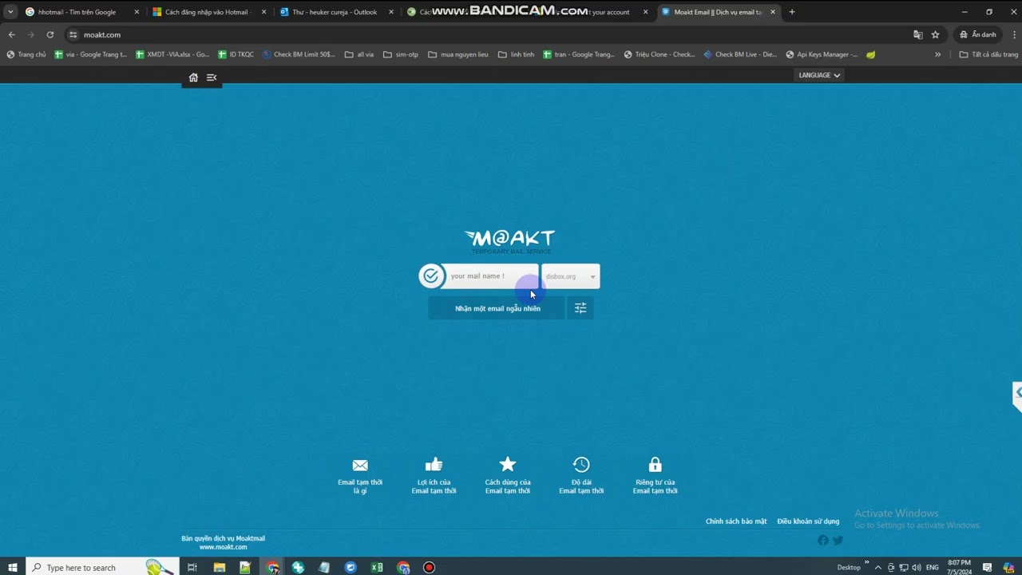Close the Moakt Email tab

pyautogui.click(x=773, y=12)
